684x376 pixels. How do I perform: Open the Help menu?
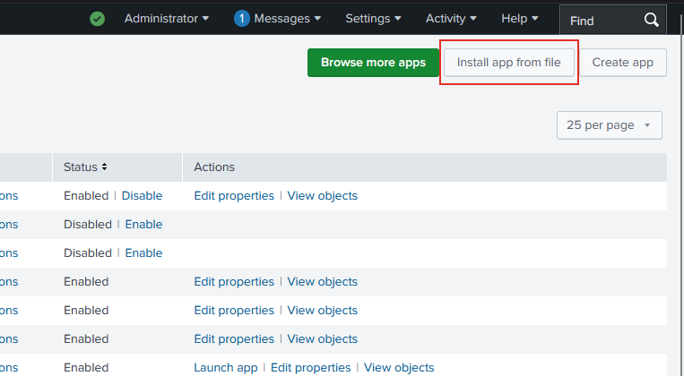coord(520,19)
